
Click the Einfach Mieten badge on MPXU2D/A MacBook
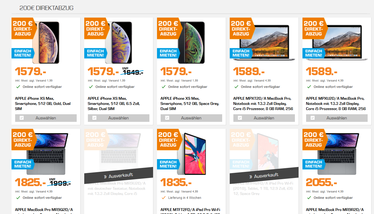click(x=313, y=53)
